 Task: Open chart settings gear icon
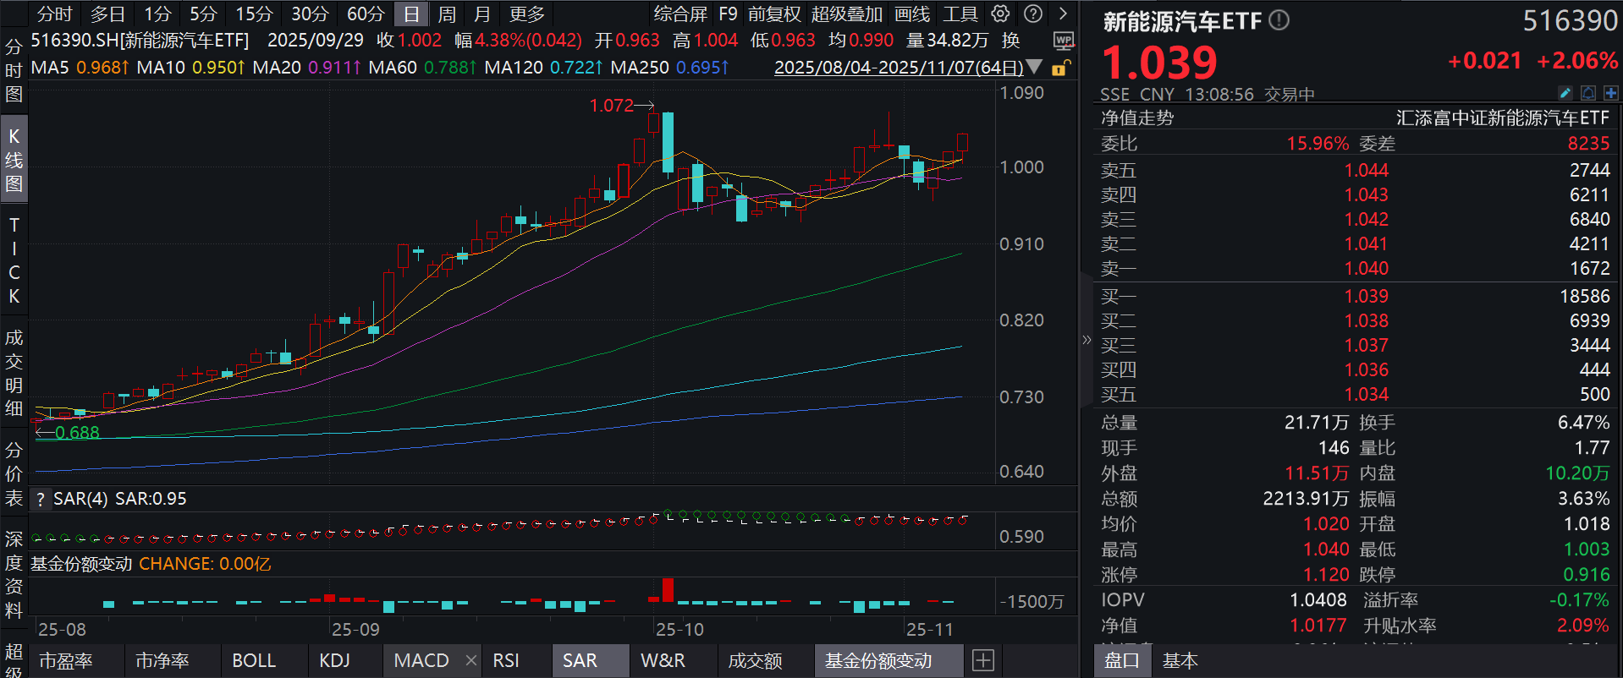1000,14
